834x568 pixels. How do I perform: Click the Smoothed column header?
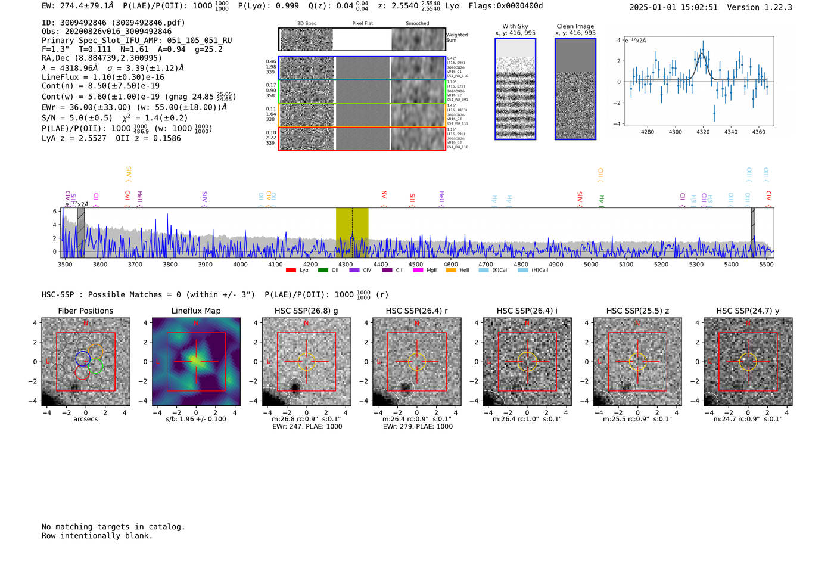[x=418, y=24]
